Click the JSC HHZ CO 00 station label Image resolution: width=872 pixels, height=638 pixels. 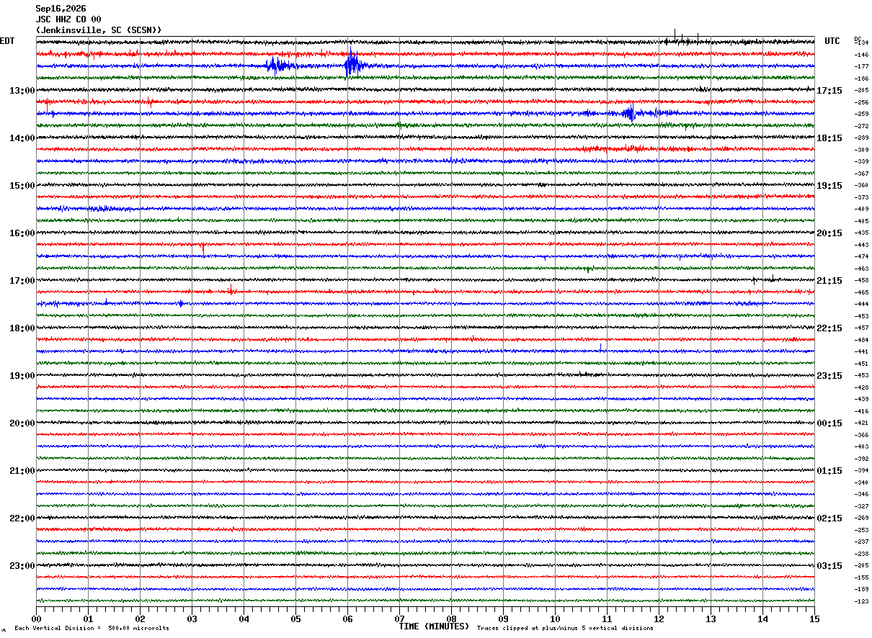point(68,19)
